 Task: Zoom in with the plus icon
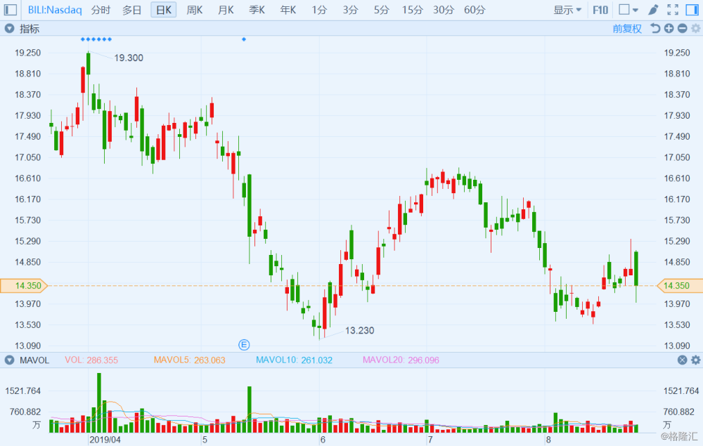(x=669, y=29)
